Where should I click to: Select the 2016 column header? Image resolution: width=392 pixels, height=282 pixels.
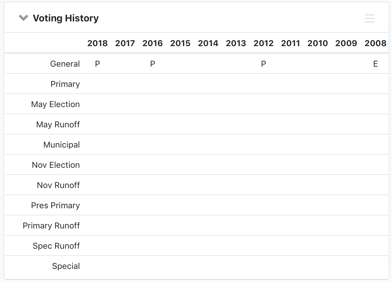click(153, 43)
